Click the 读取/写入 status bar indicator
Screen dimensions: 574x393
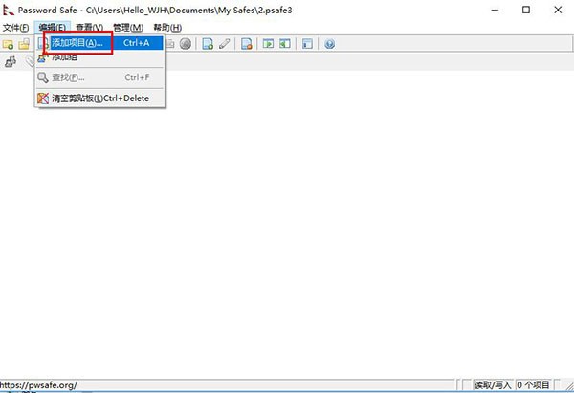(494, 385)
